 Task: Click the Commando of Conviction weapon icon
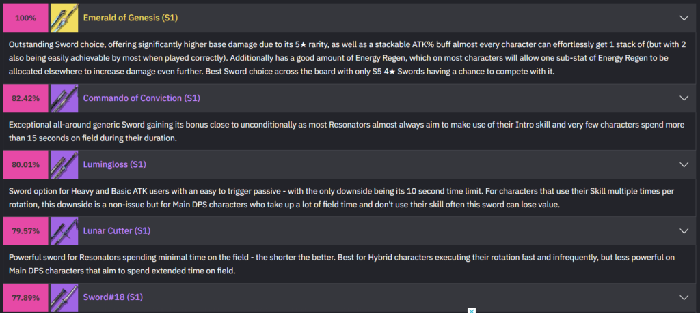[64, 98]
